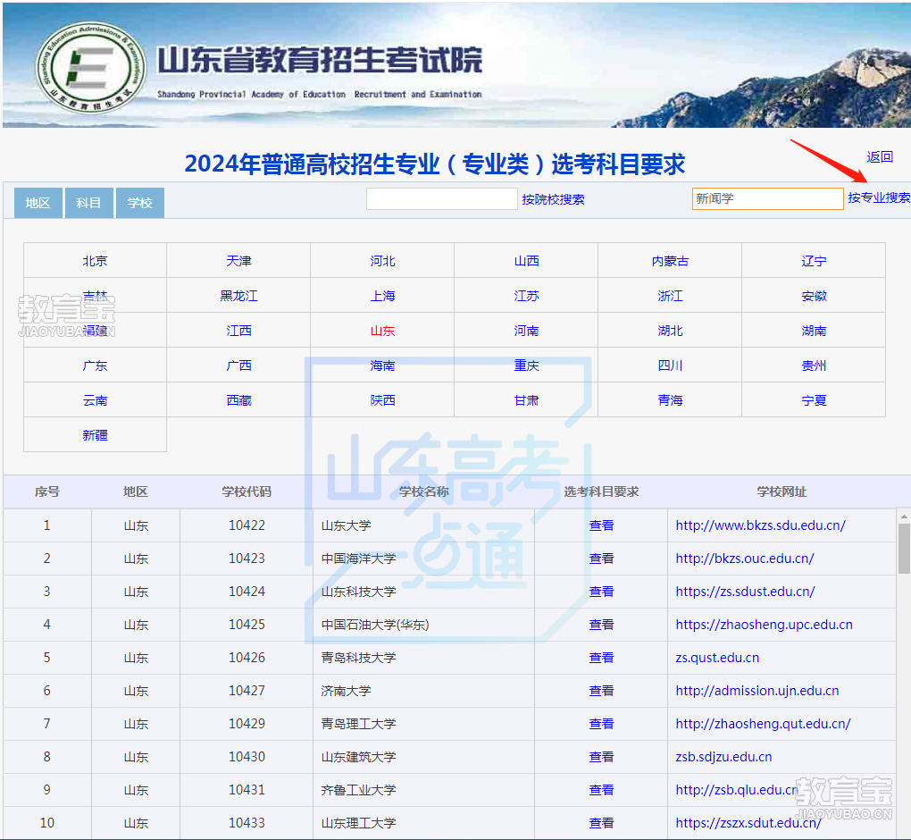Click 按院校搜索 search link

click(553, 199)
